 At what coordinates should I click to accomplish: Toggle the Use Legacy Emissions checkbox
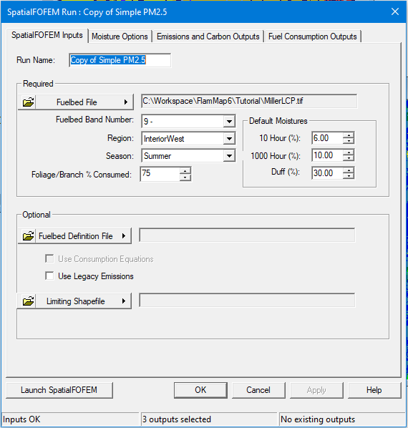(49, 276)
